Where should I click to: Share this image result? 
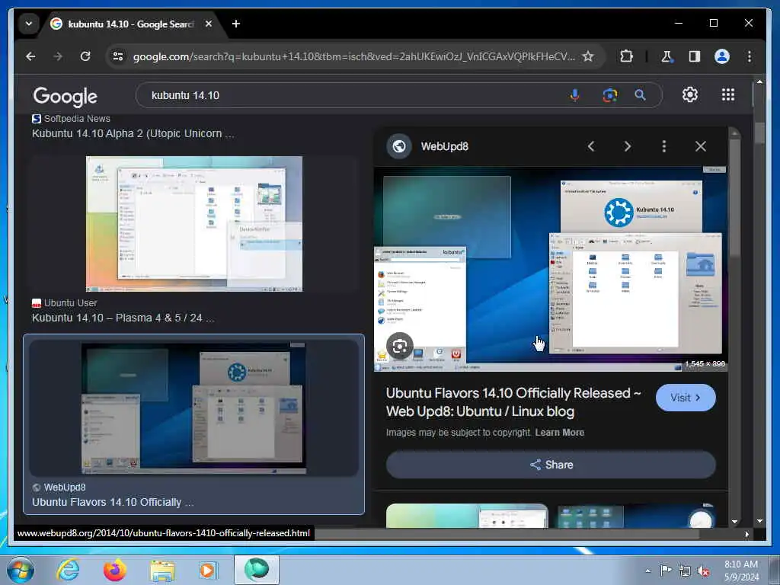[x=551, y=465]
